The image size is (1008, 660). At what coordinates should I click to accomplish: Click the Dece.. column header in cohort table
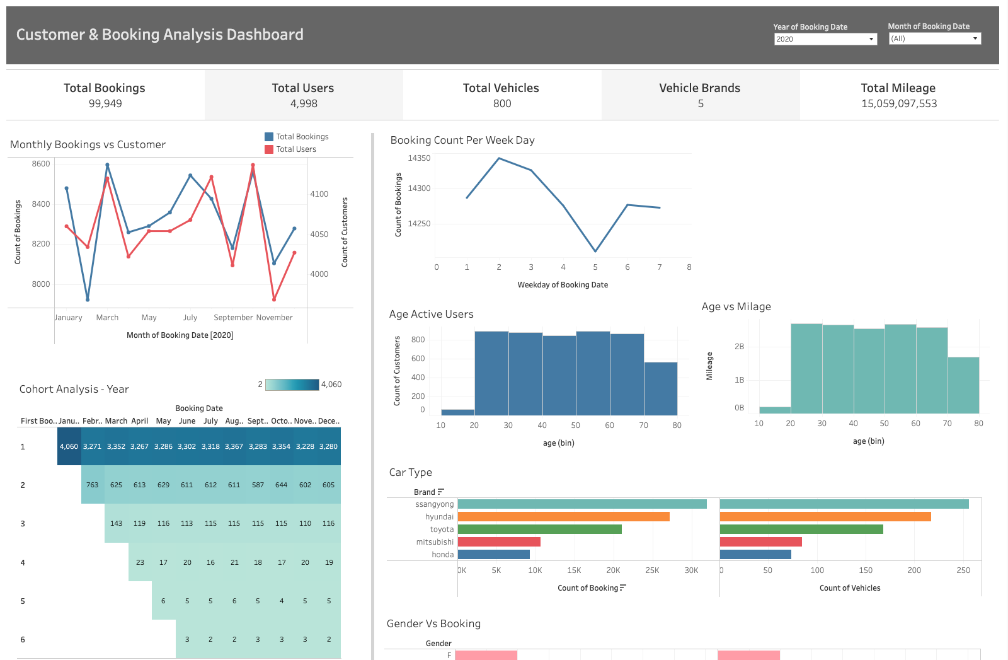pos(329,421)
